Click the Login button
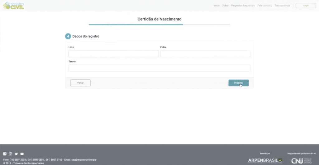Image resolution: width=319 pixels, height=165 pixels. tap(306, 6)
